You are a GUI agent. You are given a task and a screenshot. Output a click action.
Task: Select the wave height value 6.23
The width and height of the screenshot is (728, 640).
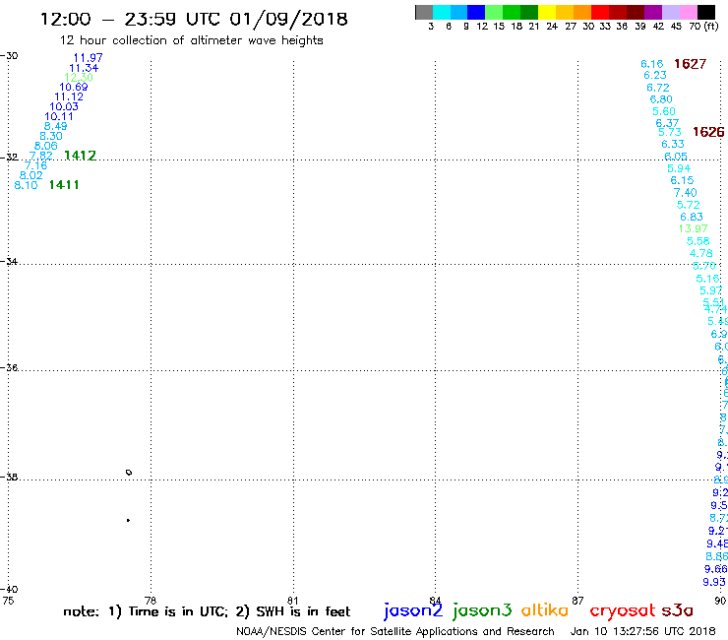[x=655, y=75]
